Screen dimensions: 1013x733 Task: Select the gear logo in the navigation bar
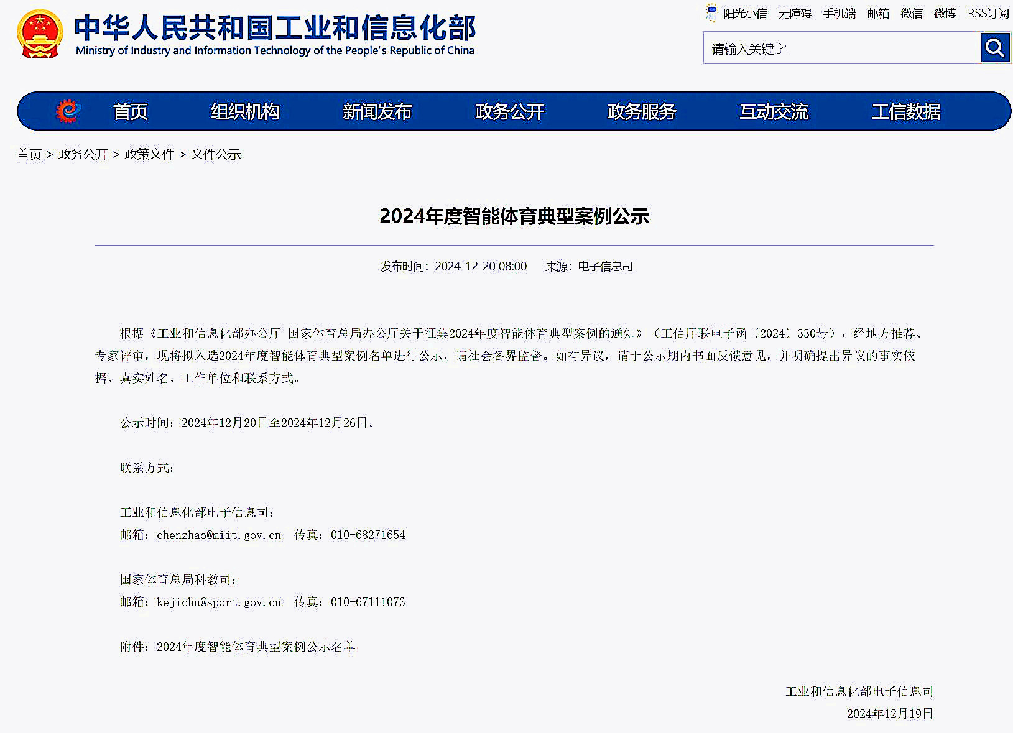pos(68,111)
